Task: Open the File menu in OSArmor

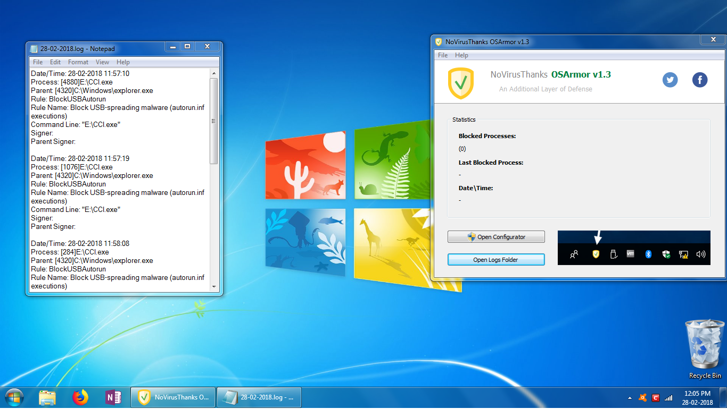Action: pyautogui.click(x=443, y=55)
